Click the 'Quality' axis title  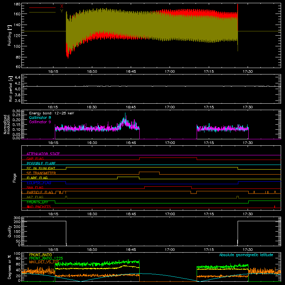[x=10, y=231]
